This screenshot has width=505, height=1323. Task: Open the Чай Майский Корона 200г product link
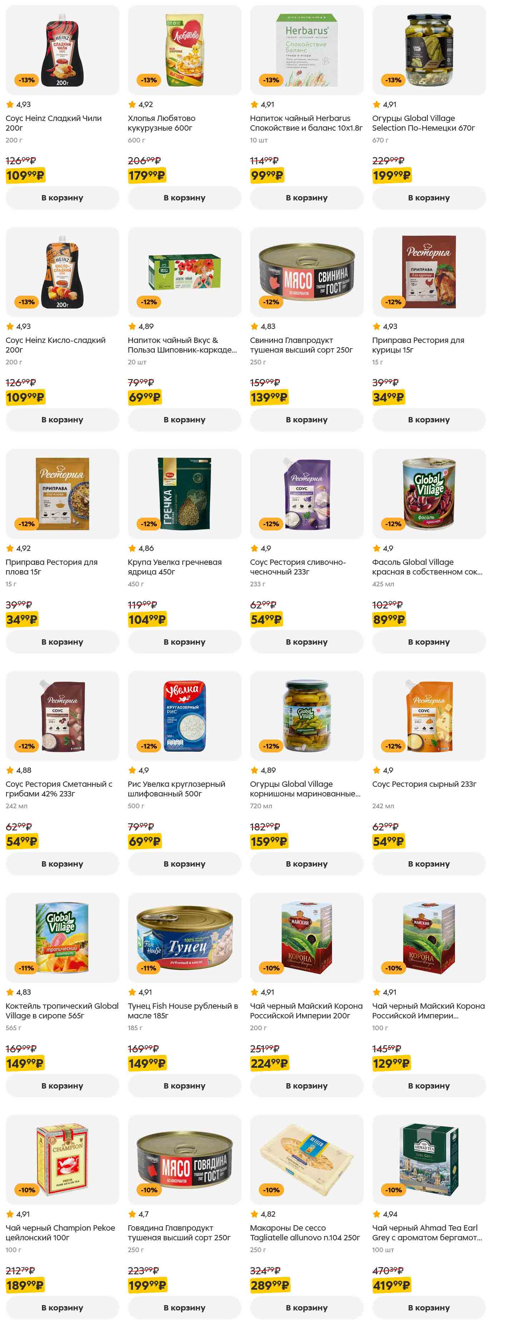pos(306,1011)
